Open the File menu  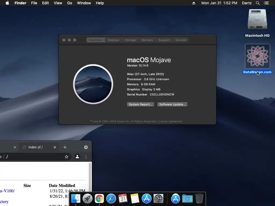[x=34, y=3]
